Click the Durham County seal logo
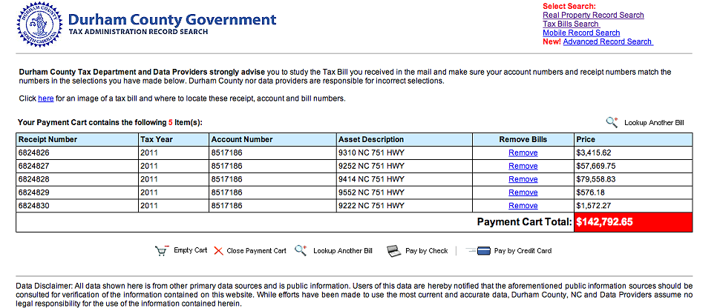The width and height of the screenshot is (720, 308). 39,24
